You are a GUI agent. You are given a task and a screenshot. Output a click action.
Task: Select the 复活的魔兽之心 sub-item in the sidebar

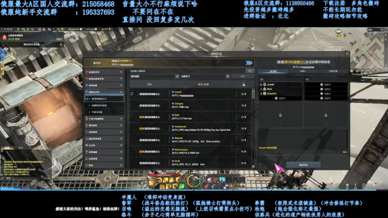[x=104, y=99]
